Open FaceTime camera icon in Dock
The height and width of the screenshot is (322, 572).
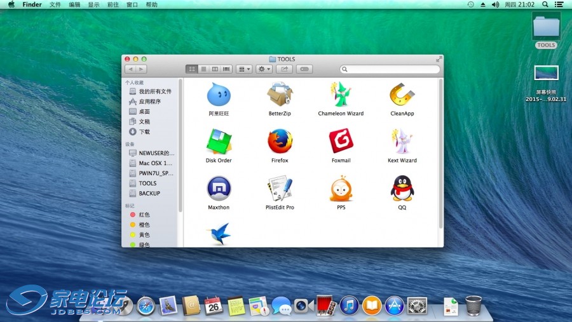coord(304,305)
